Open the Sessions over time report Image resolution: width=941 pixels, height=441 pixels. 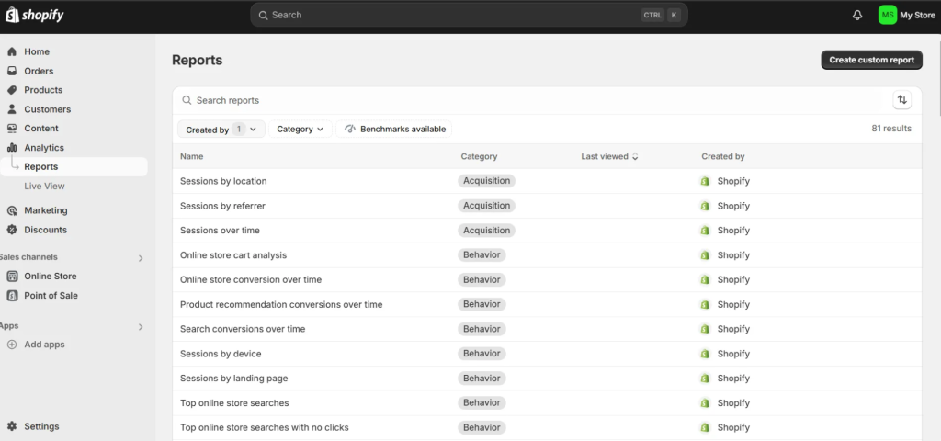coord(220,231)
